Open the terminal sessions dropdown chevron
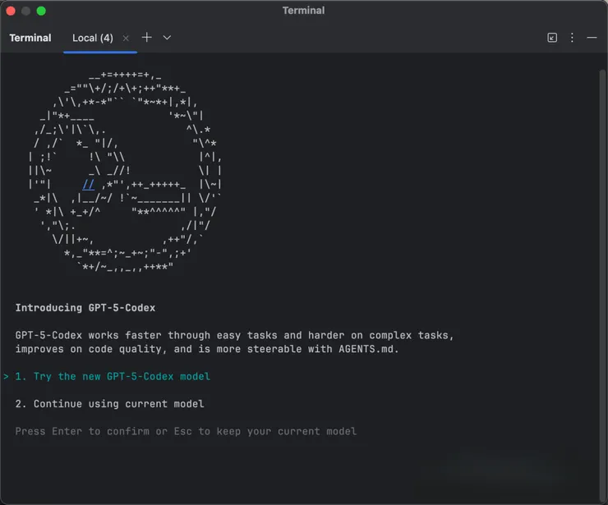The width and height of the screenshot is (608, 505). (x=167, y=38)
